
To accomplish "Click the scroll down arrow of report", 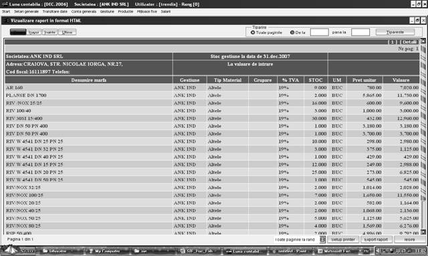I will pos(423,232).
